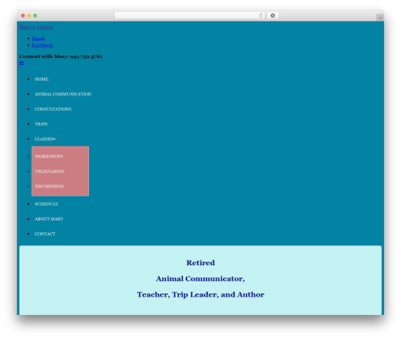This screenshot has height=339, width=401.
Task: Click the 'Retired' heading text
Action: 200,263
